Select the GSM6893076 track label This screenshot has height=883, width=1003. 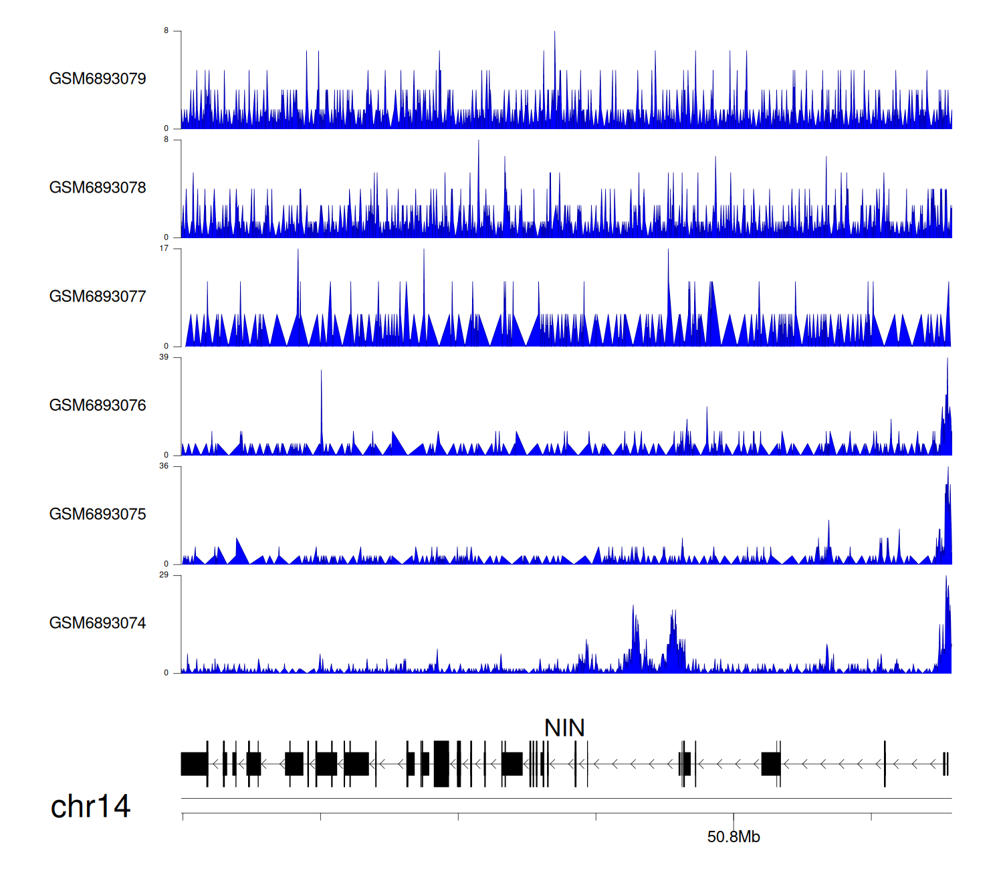pos(98,405)
